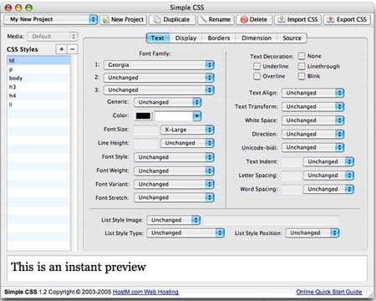Check the None text decoration box
Viewport: 376px width, 301px height.
[302, 56]
